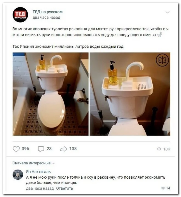Click the toilet emoji in post text
The image size is (181, 197).
pyautogui.click(x=160, y=35)
